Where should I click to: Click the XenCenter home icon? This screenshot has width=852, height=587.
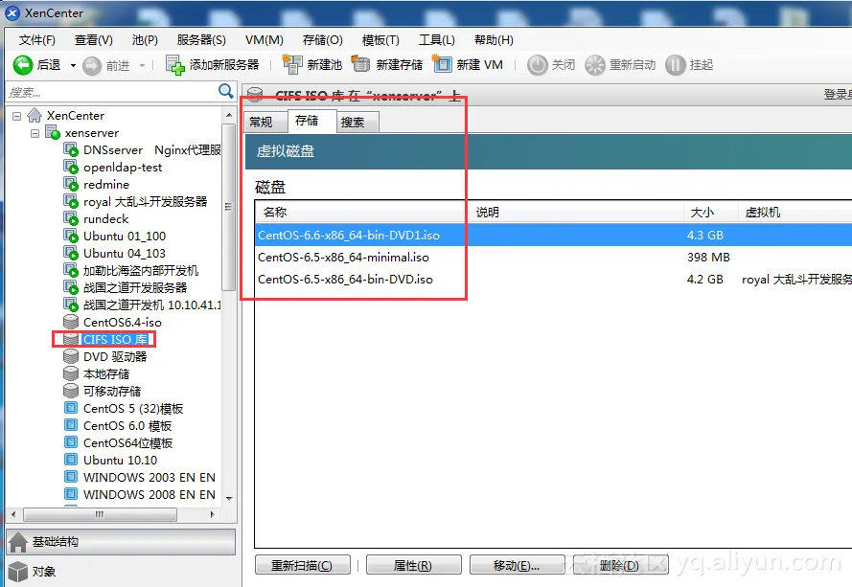pyautogui.click(x=35, y=115)
